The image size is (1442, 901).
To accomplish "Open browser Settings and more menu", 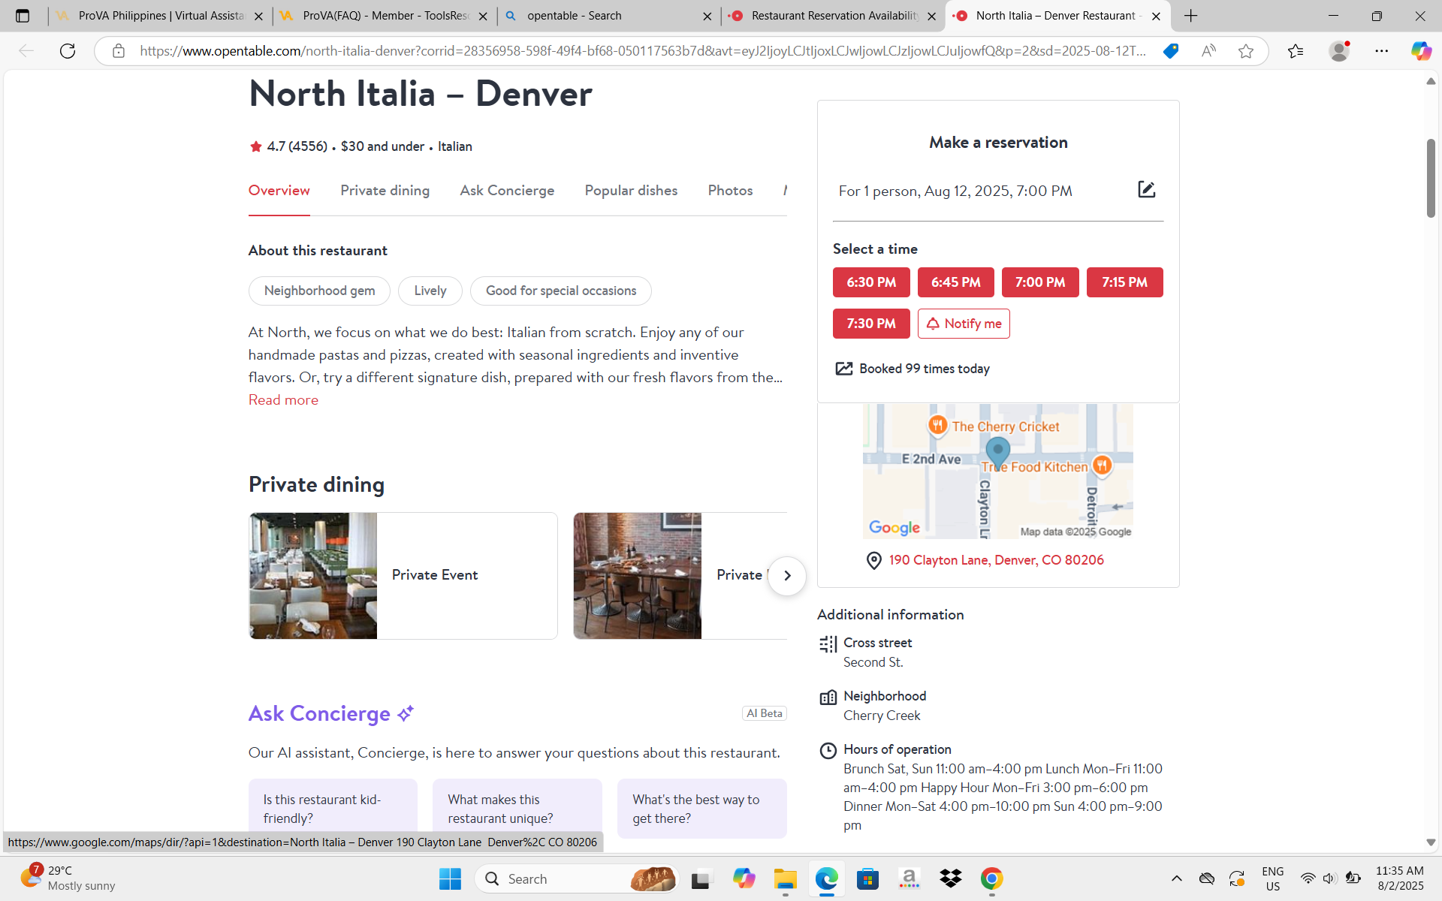I will 1382,51.
